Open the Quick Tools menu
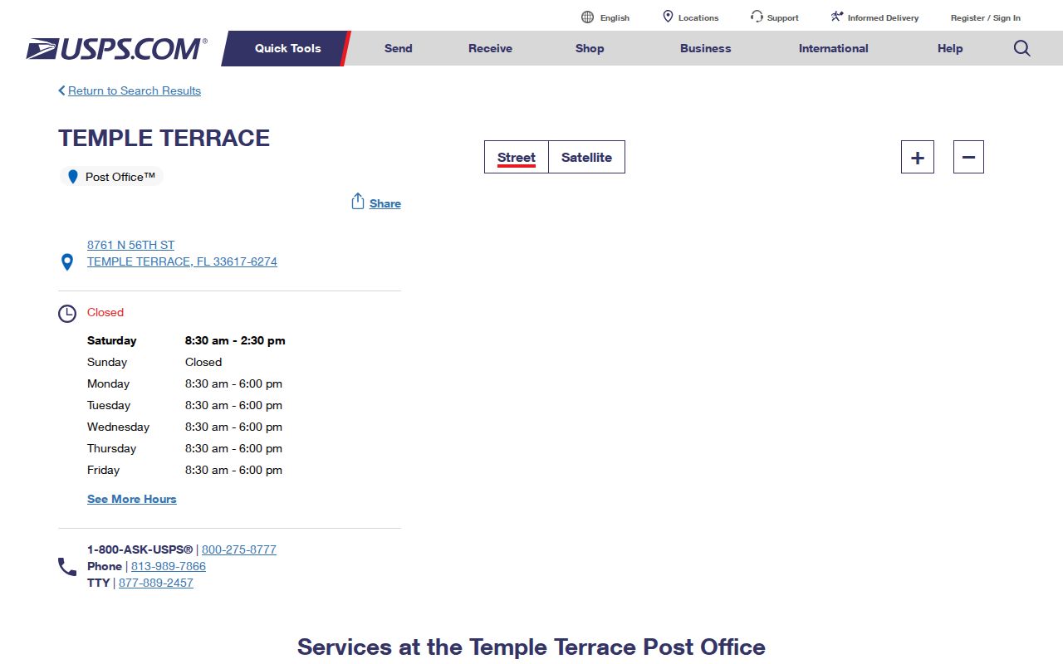1063x664 pixels. tap(287, 48)
